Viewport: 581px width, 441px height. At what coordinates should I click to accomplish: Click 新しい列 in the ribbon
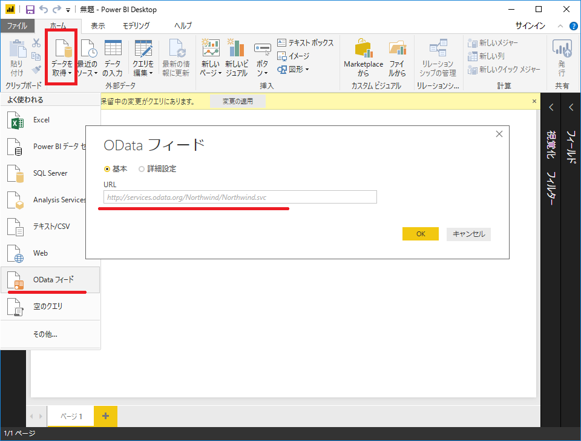click(x=486, y=56)
